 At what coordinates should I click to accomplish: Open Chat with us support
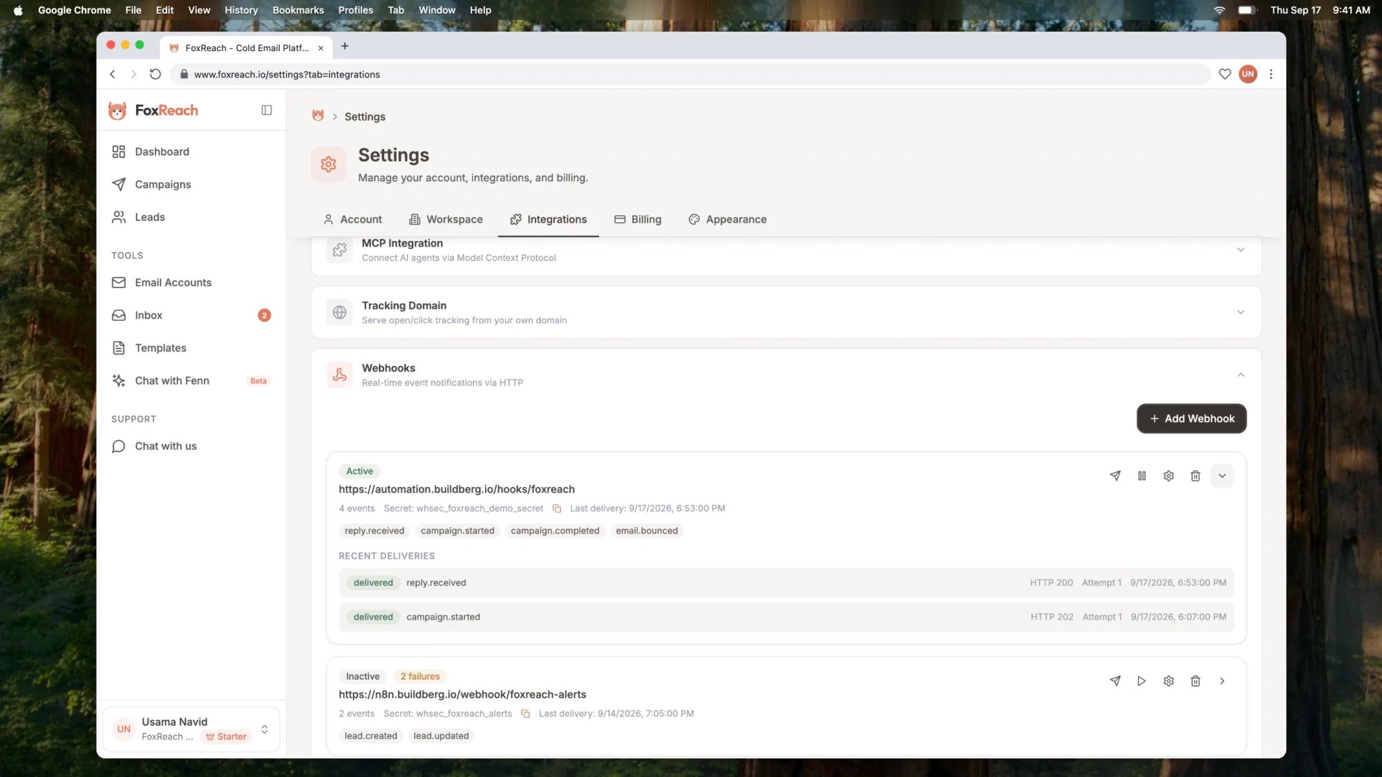(191, 446)
